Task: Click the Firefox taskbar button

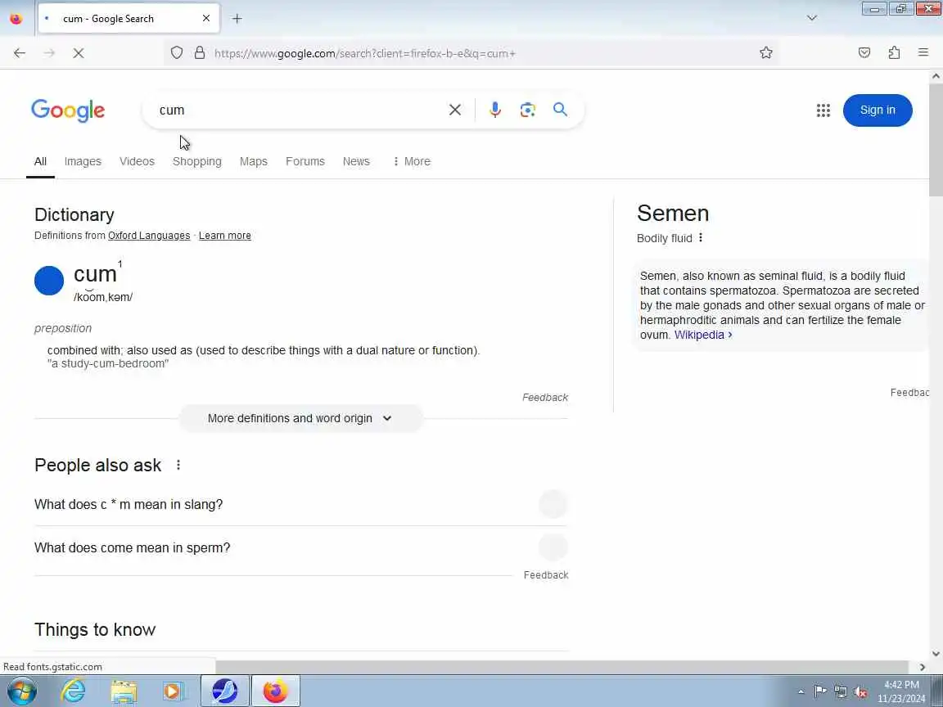Action: click(275, 691)
